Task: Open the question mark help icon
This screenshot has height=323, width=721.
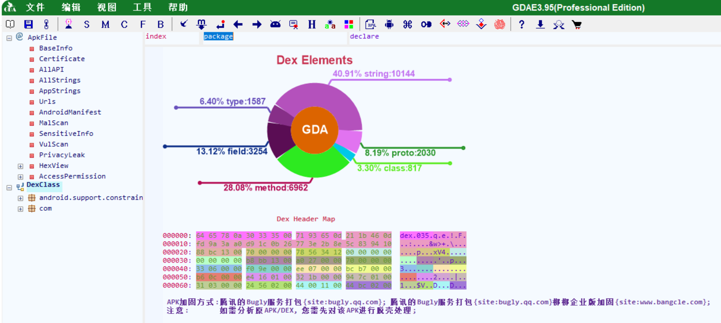Action: (521, 25)
